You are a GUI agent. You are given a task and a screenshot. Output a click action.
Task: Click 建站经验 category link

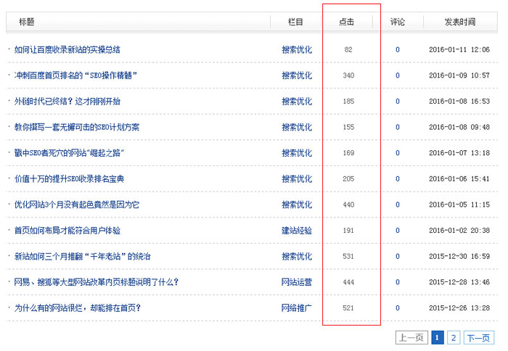pos(296,231)
